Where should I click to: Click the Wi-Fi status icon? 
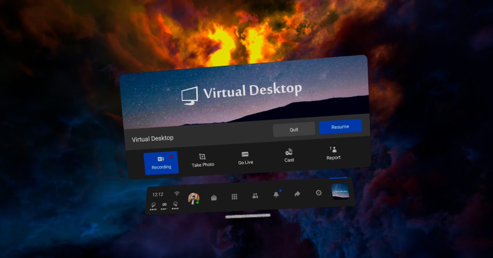coord(177,193)
